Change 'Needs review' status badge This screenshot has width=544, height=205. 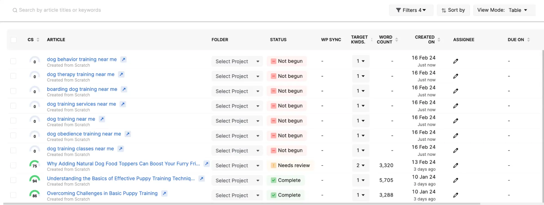click(290, 165)
